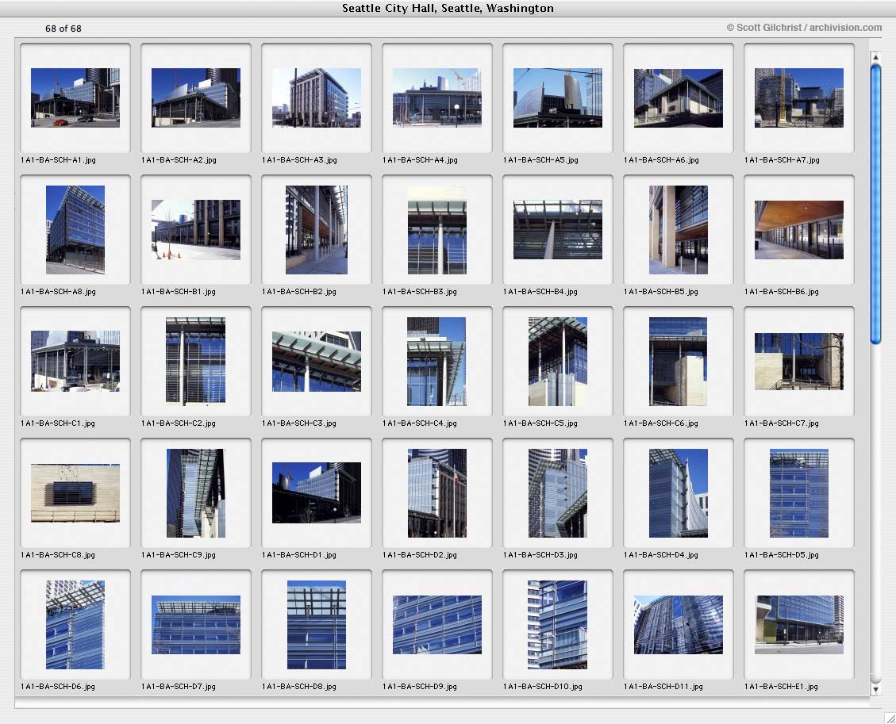Choose the wood-ceiling image thumbnail for 1A1-BA-SCH-B6.jpg
Viewport: 896px width, 724px height.
pyautogui.click(x=799, y=229)
